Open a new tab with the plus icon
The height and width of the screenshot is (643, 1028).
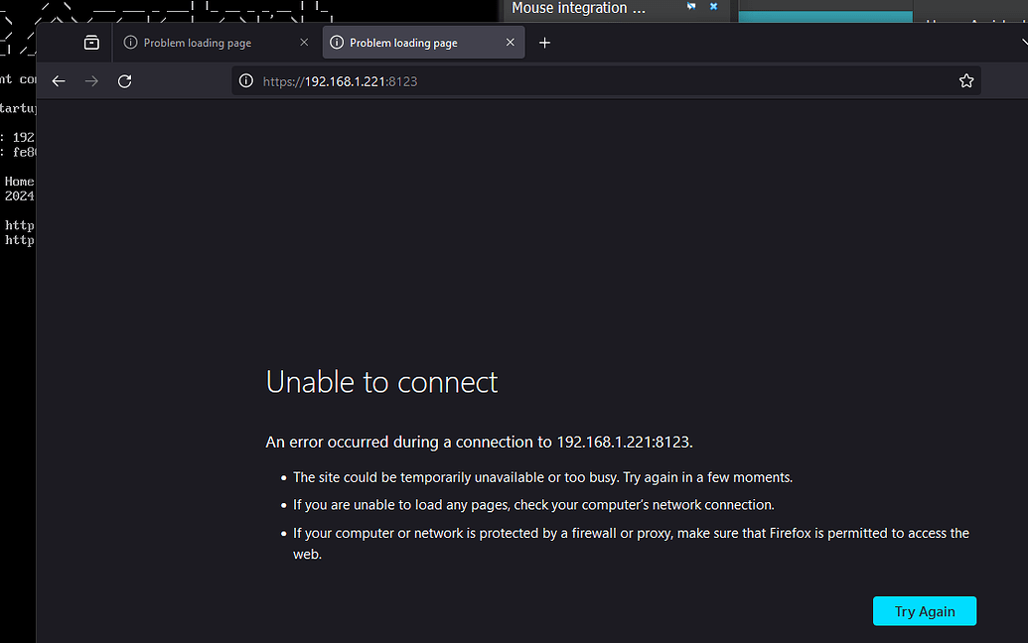click(543, 42)
